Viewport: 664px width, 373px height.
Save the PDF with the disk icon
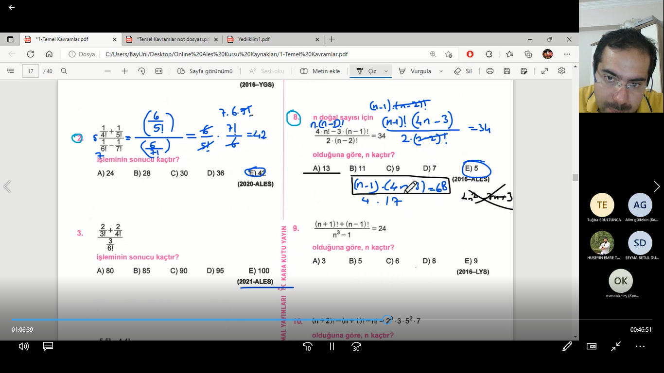pos(507,71)
